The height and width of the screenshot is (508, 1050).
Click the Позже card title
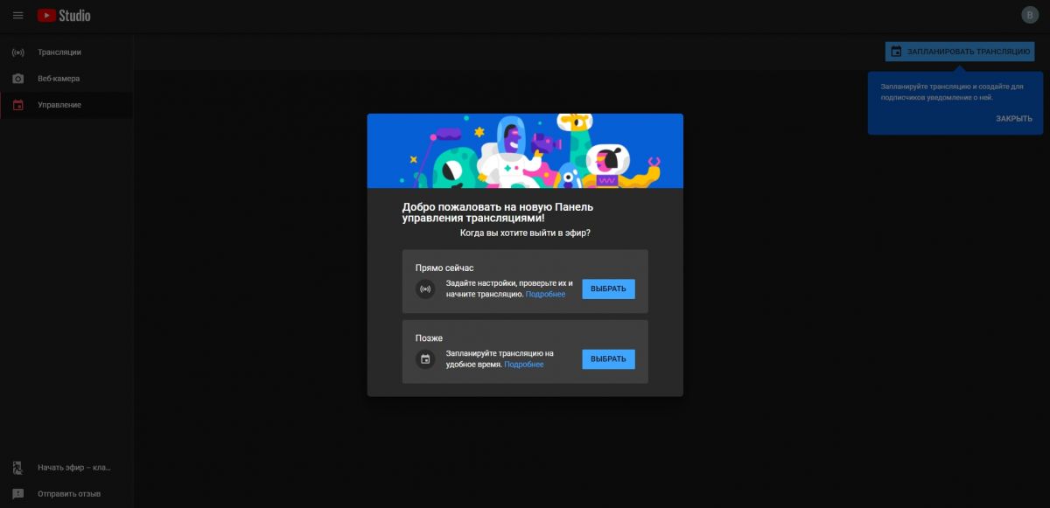point(429,338)
